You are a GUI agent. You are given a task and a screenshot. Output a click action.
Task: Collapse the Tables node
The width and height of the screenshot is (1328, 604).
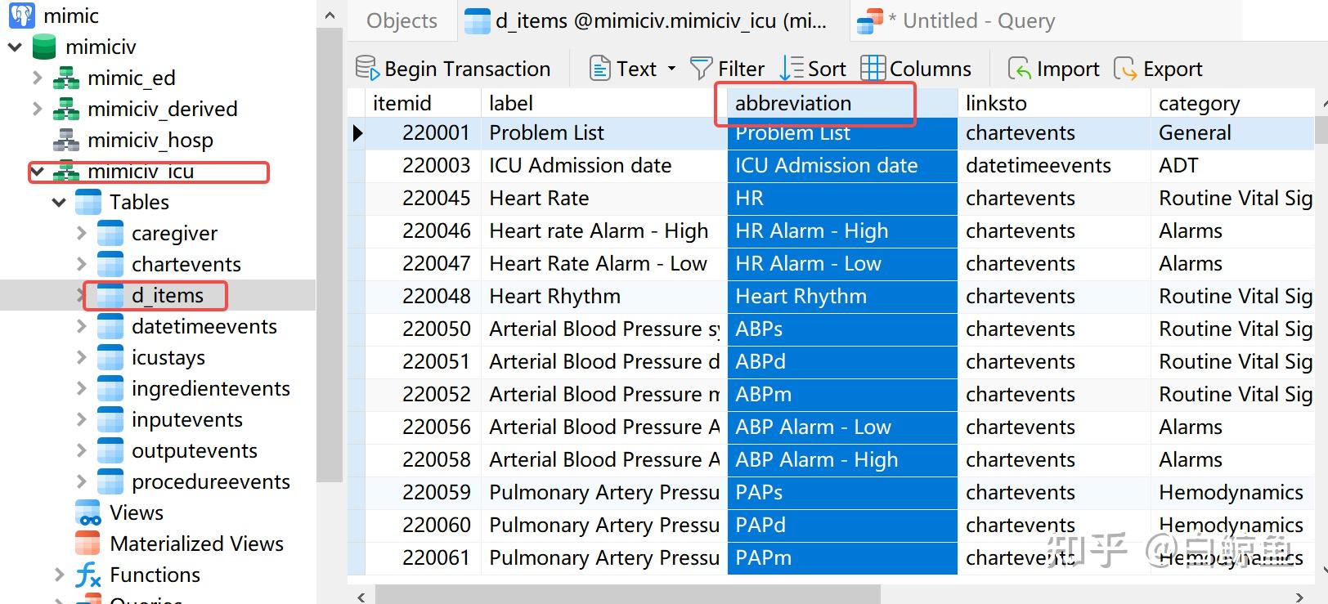(59, 202)
